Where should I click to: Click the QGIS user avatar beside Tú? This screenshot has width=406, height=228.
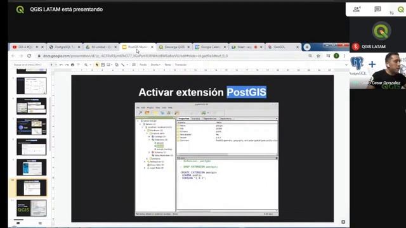(401, 9)
